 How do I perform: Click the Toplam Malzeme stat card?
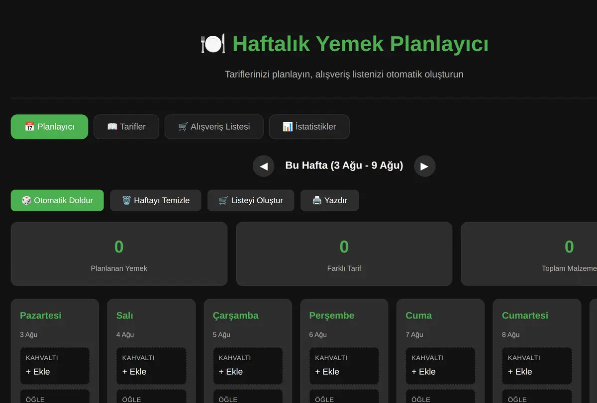coord(529,254)
